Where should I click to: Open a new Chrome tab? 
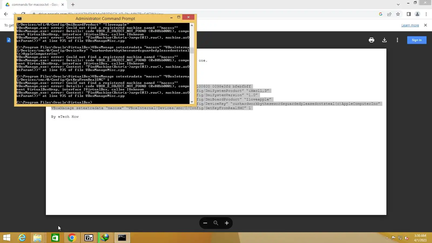73,5
